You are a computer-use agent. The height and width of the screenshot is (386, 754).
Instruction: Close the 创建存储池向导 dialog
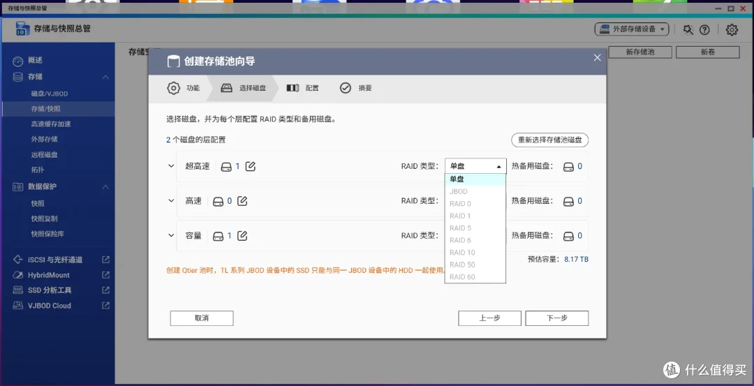597,58
